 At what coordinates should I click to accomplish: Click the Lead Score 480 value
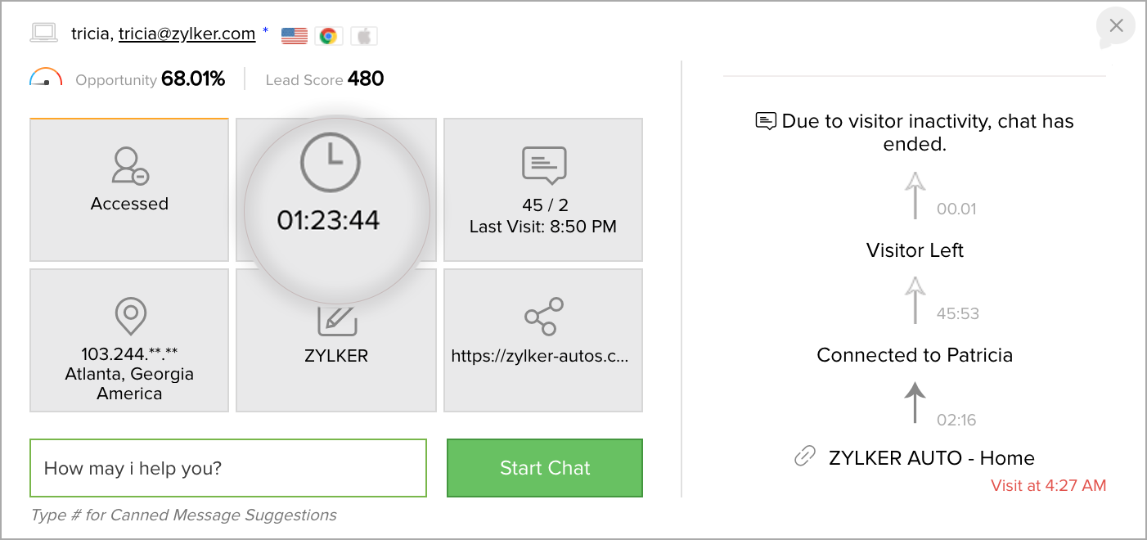point(366,79)
